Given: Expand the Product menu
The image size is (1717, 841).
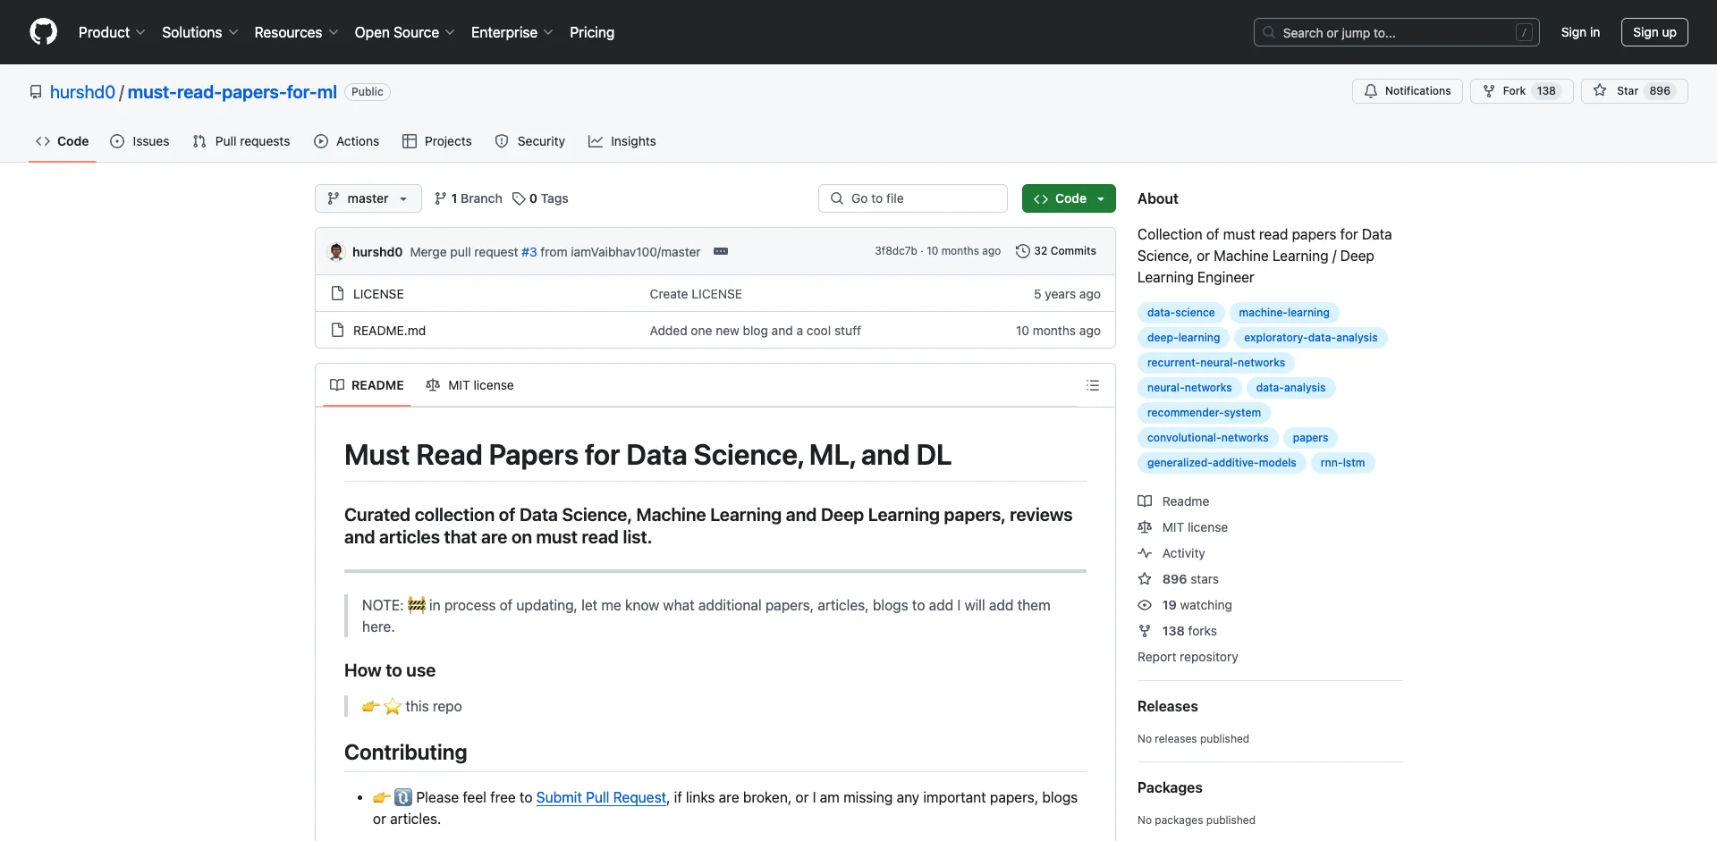Looking at the screenshot, I should coord(111,32).
